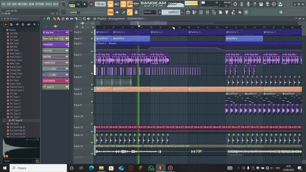
Task: Click the browser search magnifier icon
Action: pyautogui.click(x=37, y=161)
